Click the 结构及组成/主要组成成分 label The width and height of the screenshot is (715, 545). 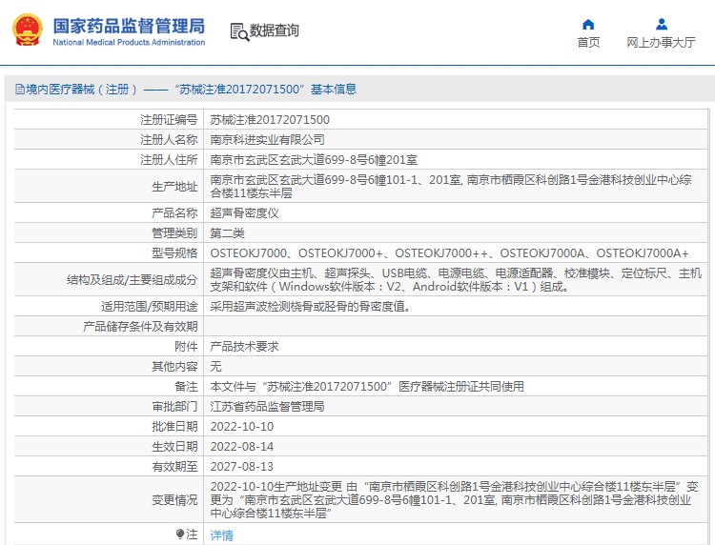(x=133, y=280)
